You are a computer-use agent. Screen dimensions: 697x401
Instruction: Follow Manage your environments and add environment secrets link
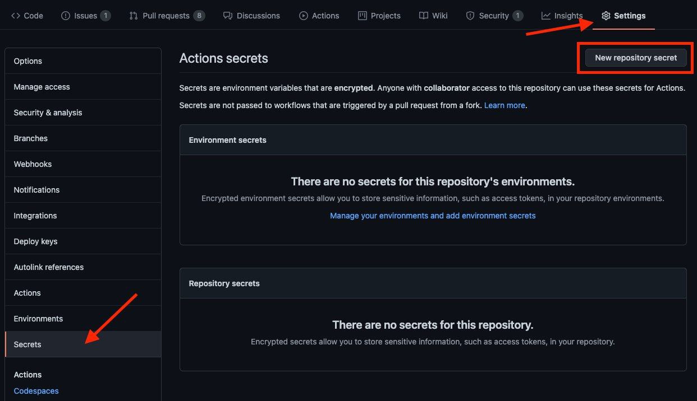(433, 216)
